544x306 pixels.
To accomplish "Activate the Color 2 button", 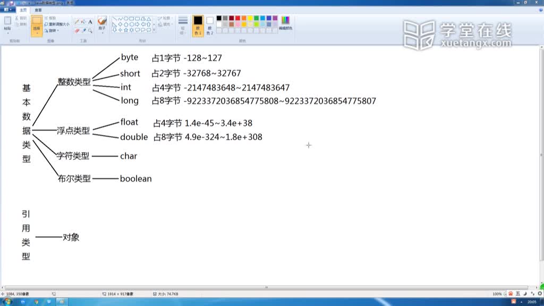I will click(x=209, y=25).
